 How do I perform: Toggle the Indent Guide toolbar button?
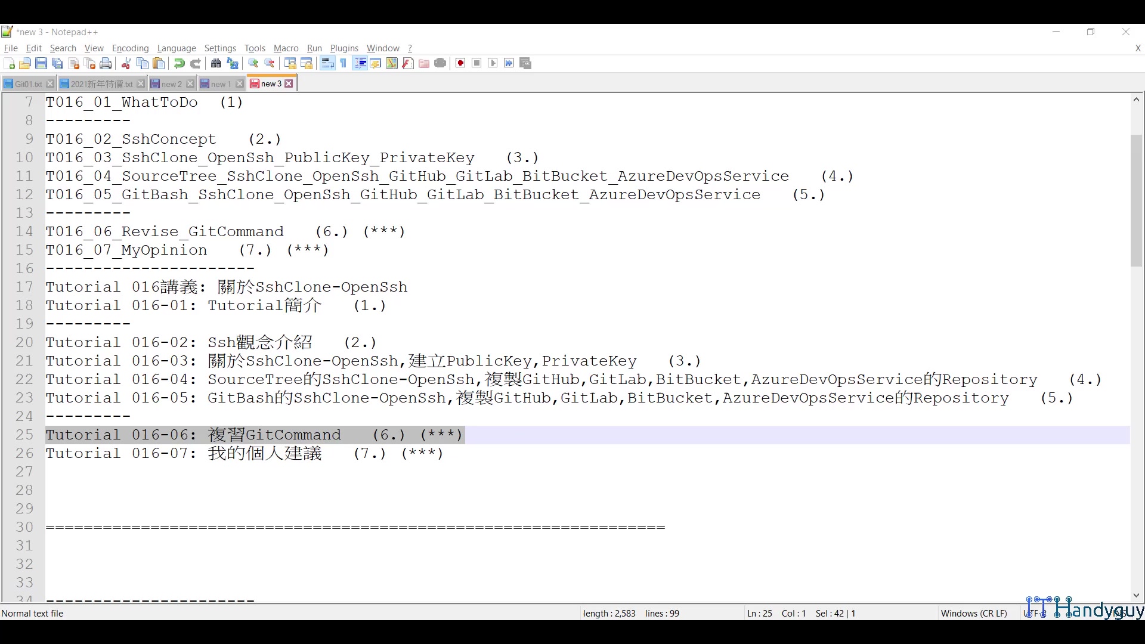coord(360,64)
